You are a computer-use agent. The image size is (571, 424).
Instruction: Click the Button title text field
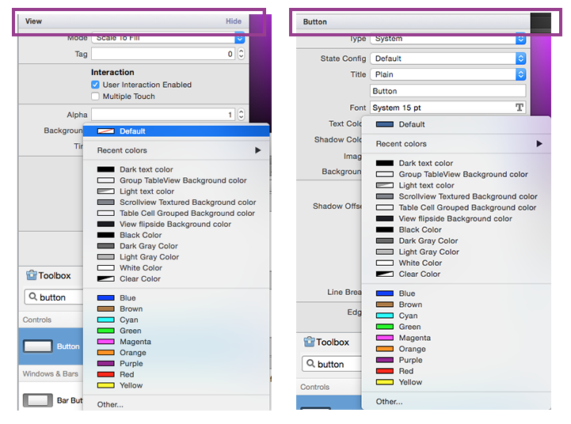pos(447,91)
